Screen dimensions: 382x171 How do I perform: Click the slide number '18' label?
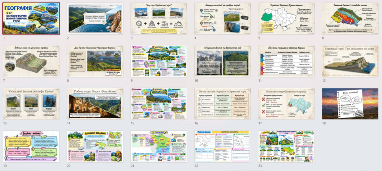(324, 123)
